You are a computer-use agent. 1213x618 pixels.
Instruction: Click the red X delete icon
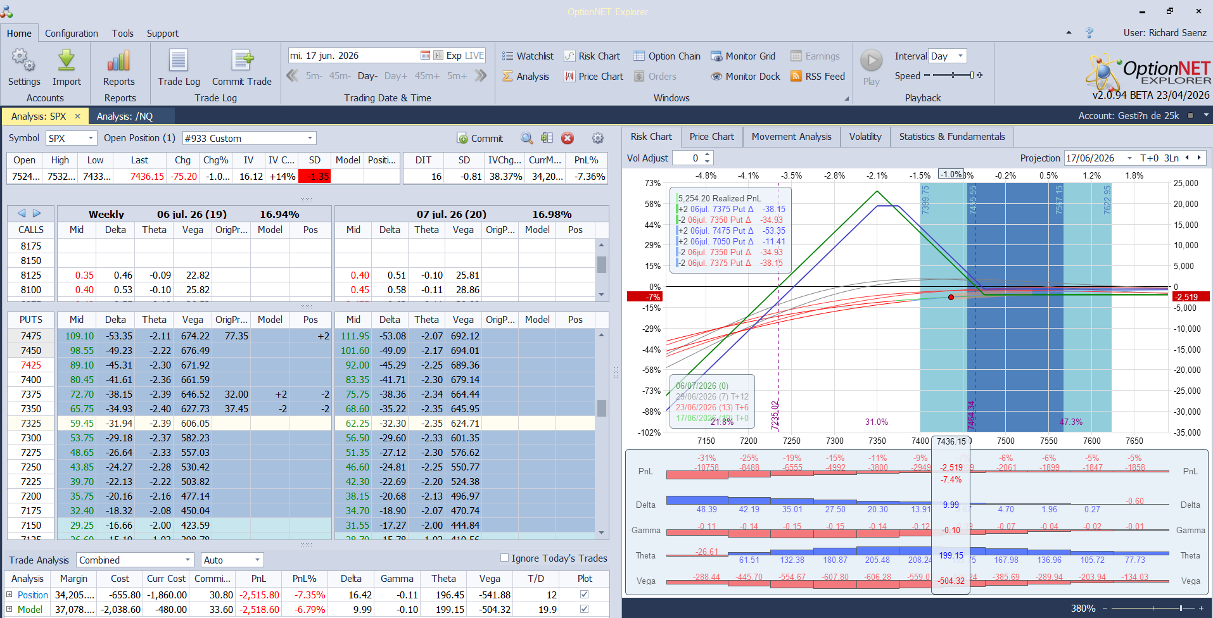568,138
